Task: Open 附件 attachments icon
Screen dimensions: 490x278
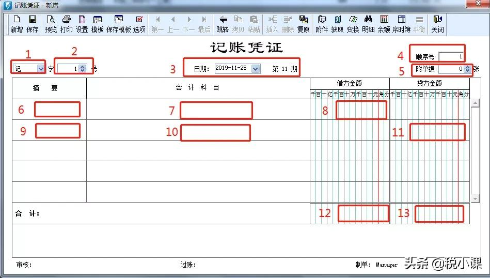Action: pos(322,24)
